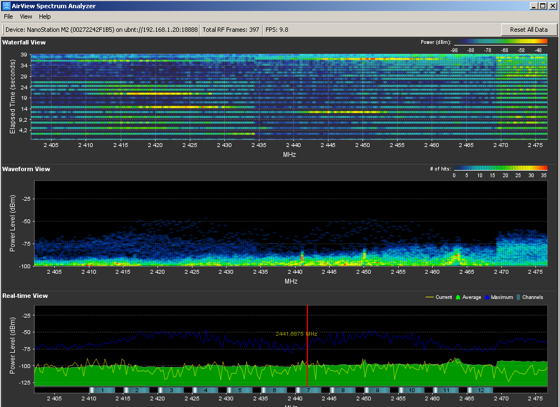The image size is (560, 407).
Task: Click channel 9 marker in Real-time View
Action: pos(377,390)
